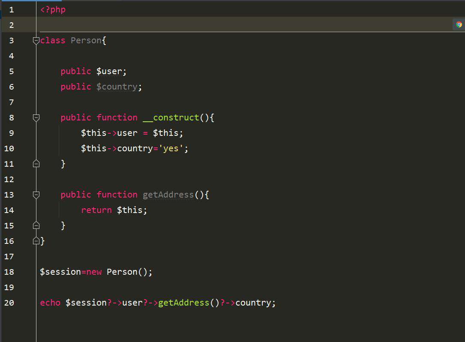Fold end marker on line 11
Screen dimensions: 465x342
pyautogui.click(x=36, y=163)
